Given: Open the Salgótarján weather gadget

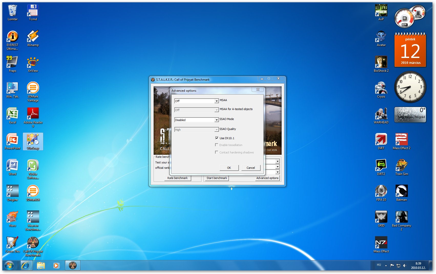Looking at the screenshot, I should [x=410, y=115].
